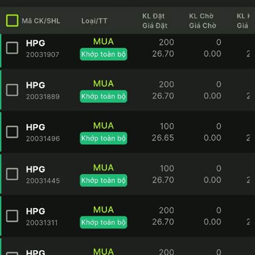255x255 pixels.
Task: Click the 200 order quantity for order 20031311
Action: coord(167,210)
